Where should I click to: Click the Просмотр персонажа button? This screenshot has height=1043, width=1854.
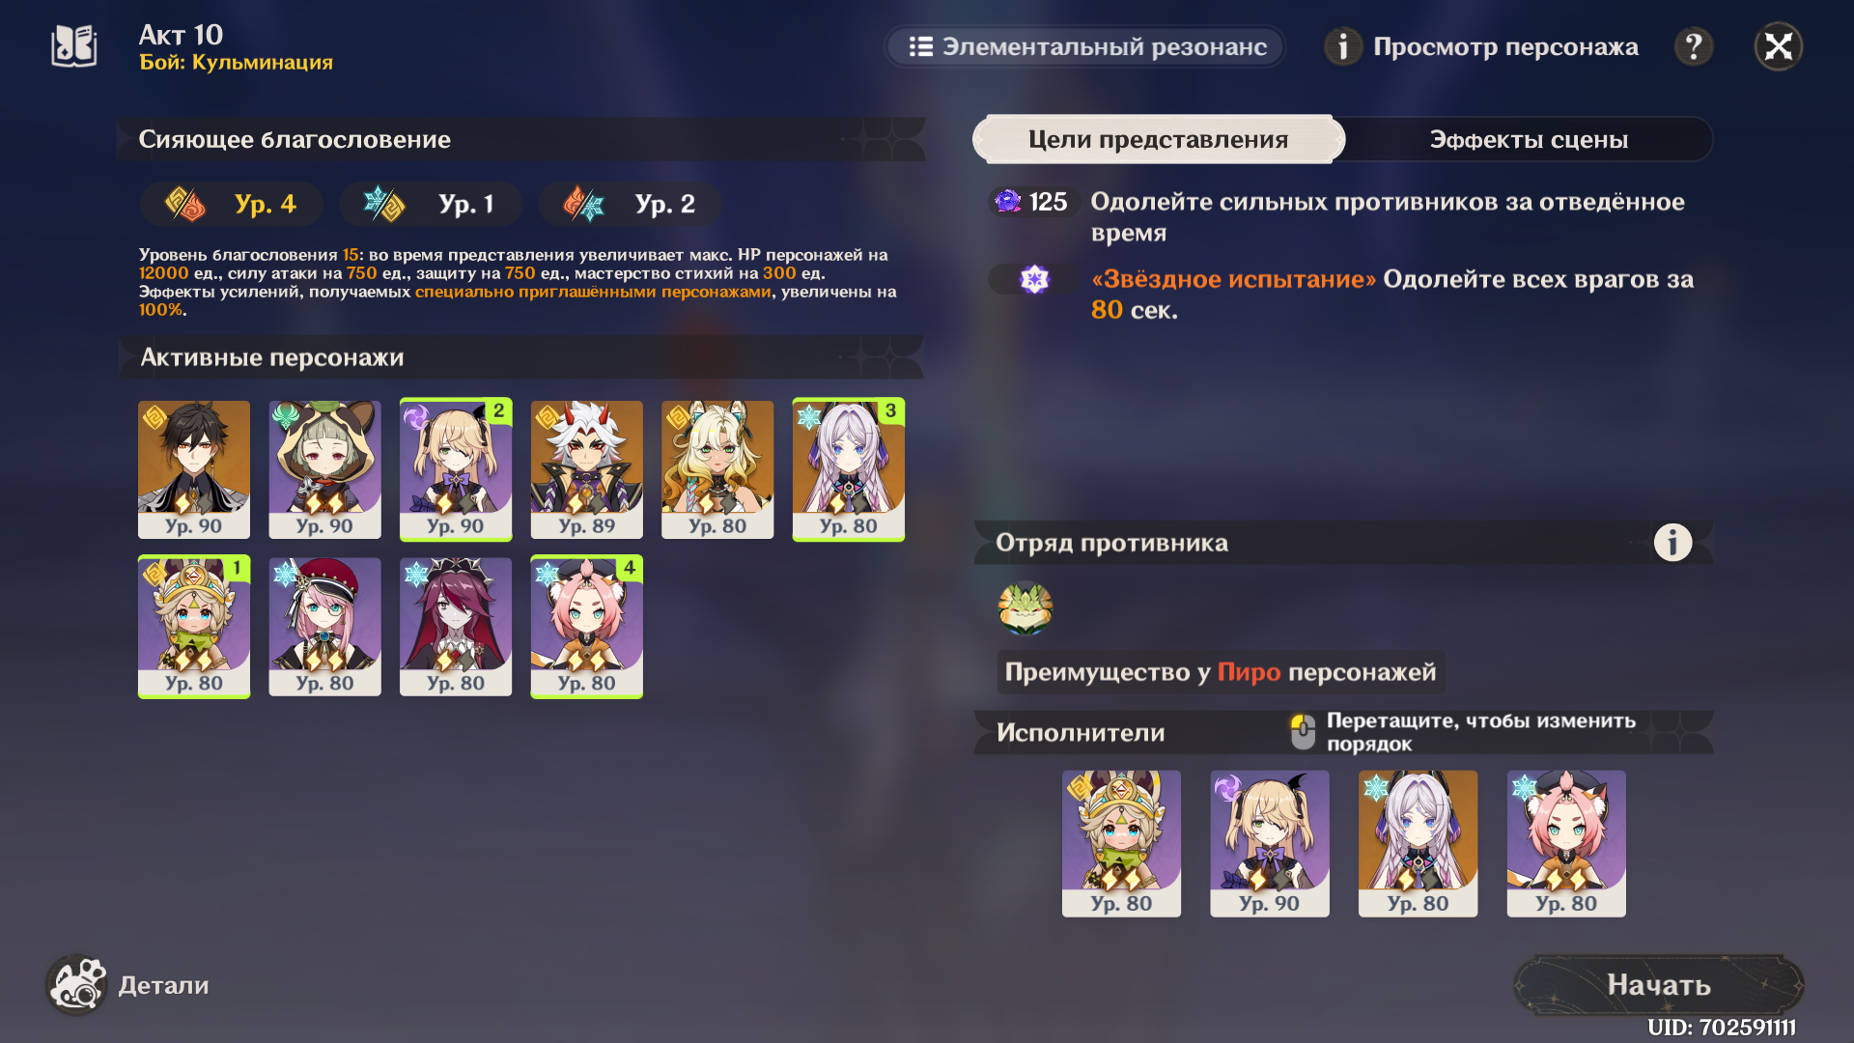(1481, 46)
